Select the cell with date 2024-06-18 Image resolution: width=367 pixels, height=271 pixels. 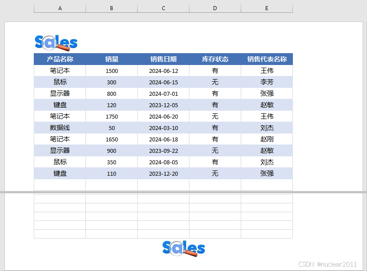click(x=164, y=139)
